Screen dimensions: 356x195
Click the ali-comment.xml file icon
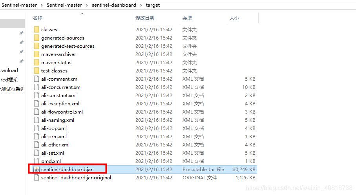point(37,79)
